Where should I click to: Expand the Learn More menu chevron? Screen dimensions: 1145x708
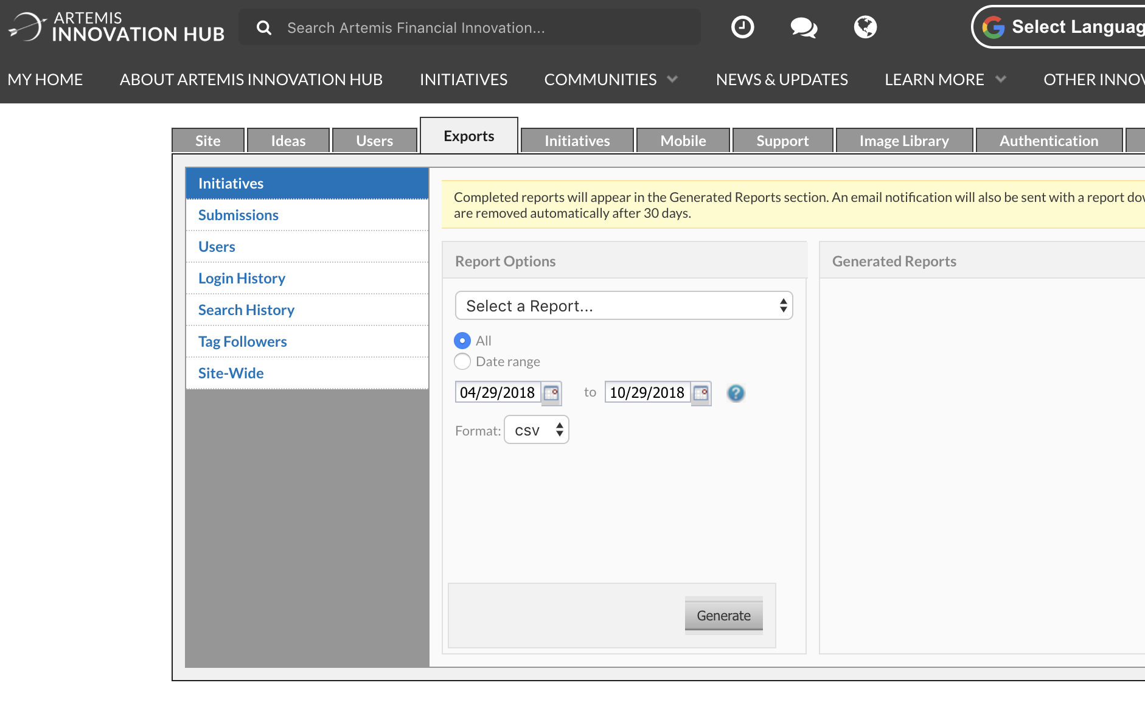click(x=1001, y=79)
